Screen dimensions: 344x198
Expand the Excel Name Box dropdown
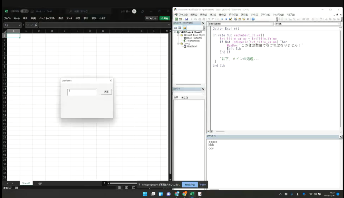coord(20,25)
